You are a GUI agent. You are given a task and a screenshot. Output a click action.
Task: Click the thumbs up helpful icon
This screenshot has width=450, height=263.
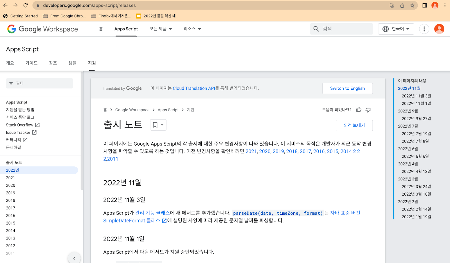coord(359,110)
